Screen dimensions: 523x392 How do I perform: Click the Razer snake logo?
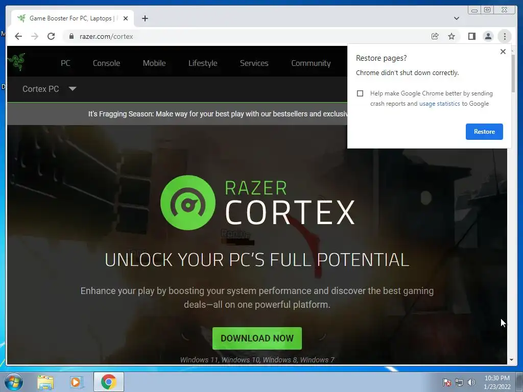pyautogui.click(x=16, y=62)
